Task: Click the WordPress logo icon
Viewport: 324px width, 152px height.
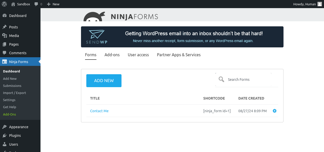Action: pyautogui.click(x=4, y=4)
